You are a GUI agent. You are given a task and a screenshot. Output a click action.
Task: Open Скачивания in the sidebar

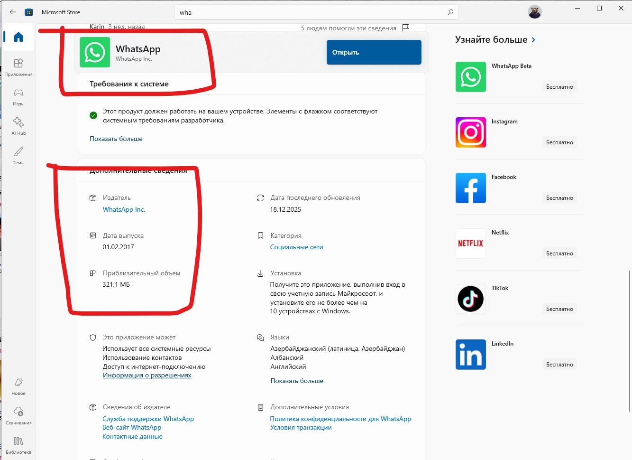pyautogui.click(x=18, y=415)
